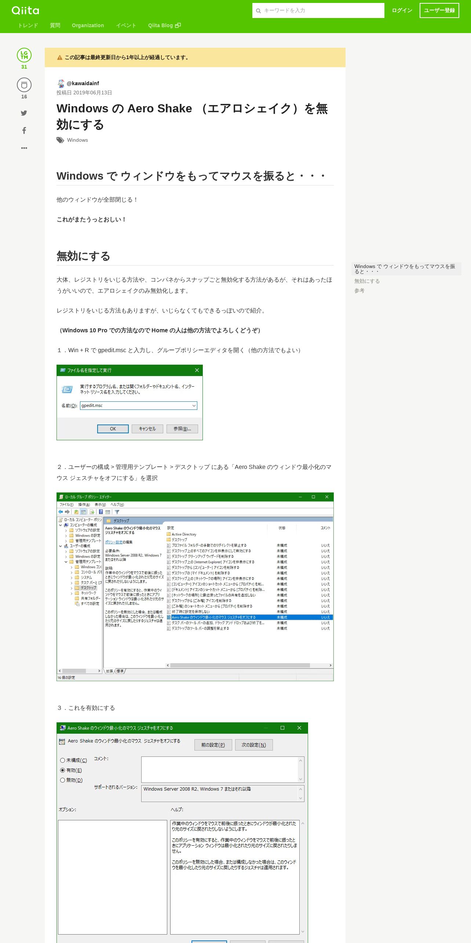Viewport: 471px width, 943px height.
Task: Share article via Facebook icon
Action: [24, 130]
